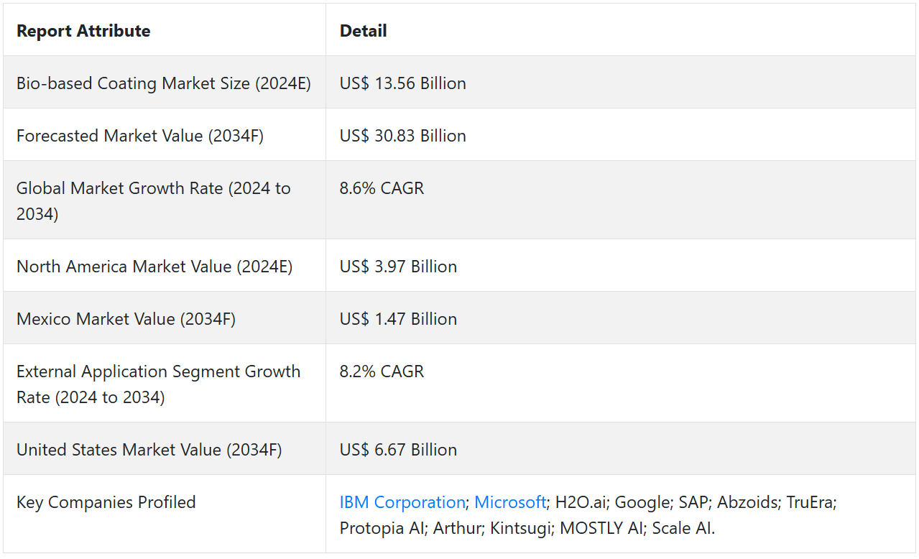This screenshot has width=919, height=559.
Task: Click the External Application Segment Growth Rate cell
Action: [158, 384]
